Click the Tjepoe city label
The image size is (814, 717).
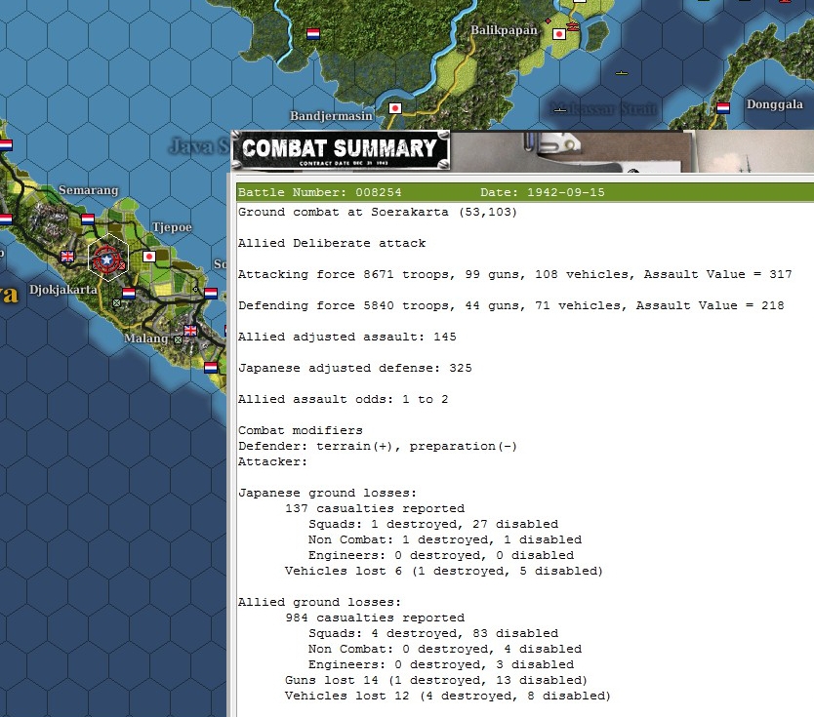(173, 227)
